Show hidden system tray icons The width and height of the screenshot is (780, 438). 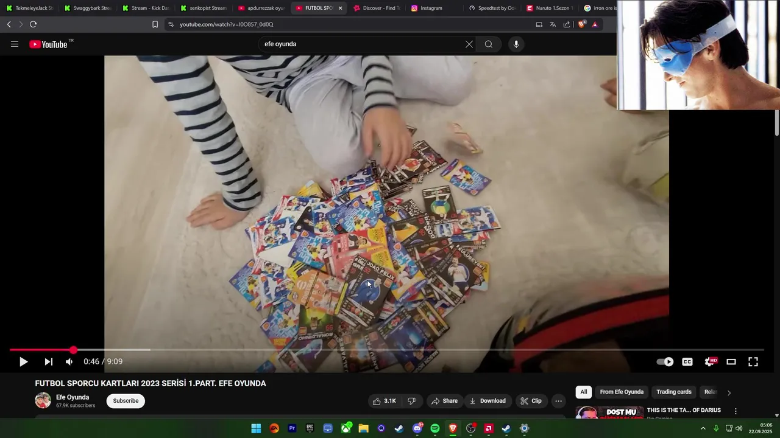(x=703, y=428)
